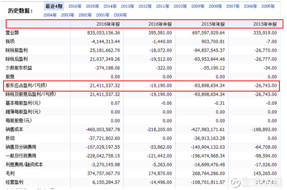Click the value 374,757,067.70

[x=103, y=174]
